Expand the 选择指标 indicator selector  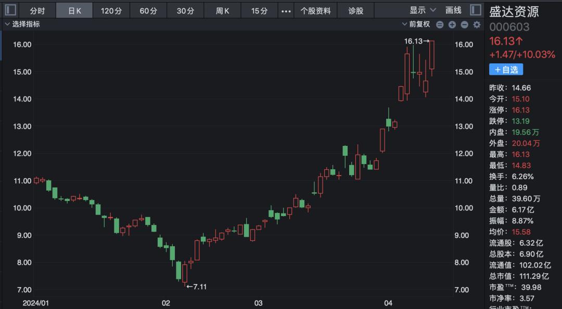(22, 24)
